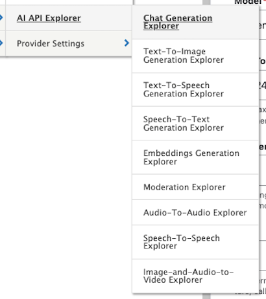This screenshot has height=299, width=266.
Task: Open Audio-To-Audio Explorer
Action: coord(195,212)
